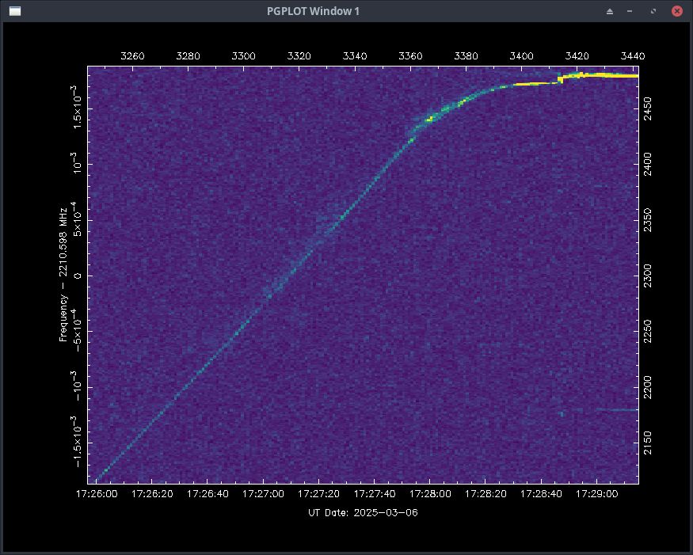Image resolution: width=693 pixels, height=555 pixels.
Task: Click the time label 17:29:00
Action: pyautogui.click(x=596, y=494)
